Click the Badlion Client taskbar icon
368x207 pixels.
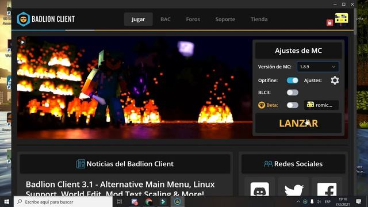click(178, 202)
